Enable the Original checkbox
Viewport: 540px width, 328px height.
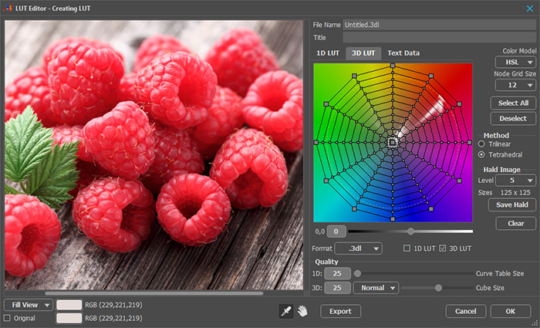pyautogui.click(x=7, y=318)
